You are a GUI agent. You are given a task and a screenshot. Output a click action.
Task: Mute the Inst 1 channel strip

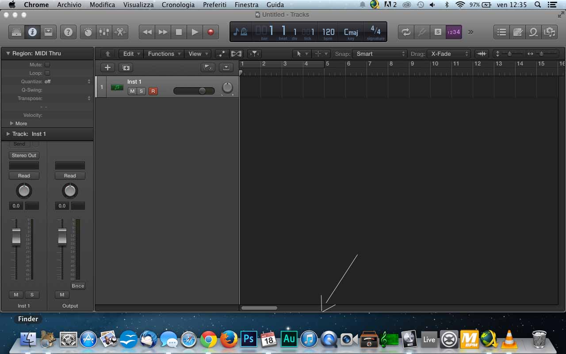click(16, 295)
